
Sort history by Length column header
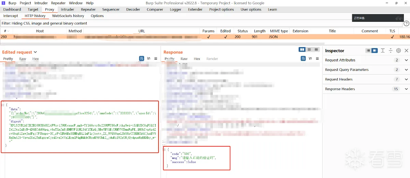260,31
